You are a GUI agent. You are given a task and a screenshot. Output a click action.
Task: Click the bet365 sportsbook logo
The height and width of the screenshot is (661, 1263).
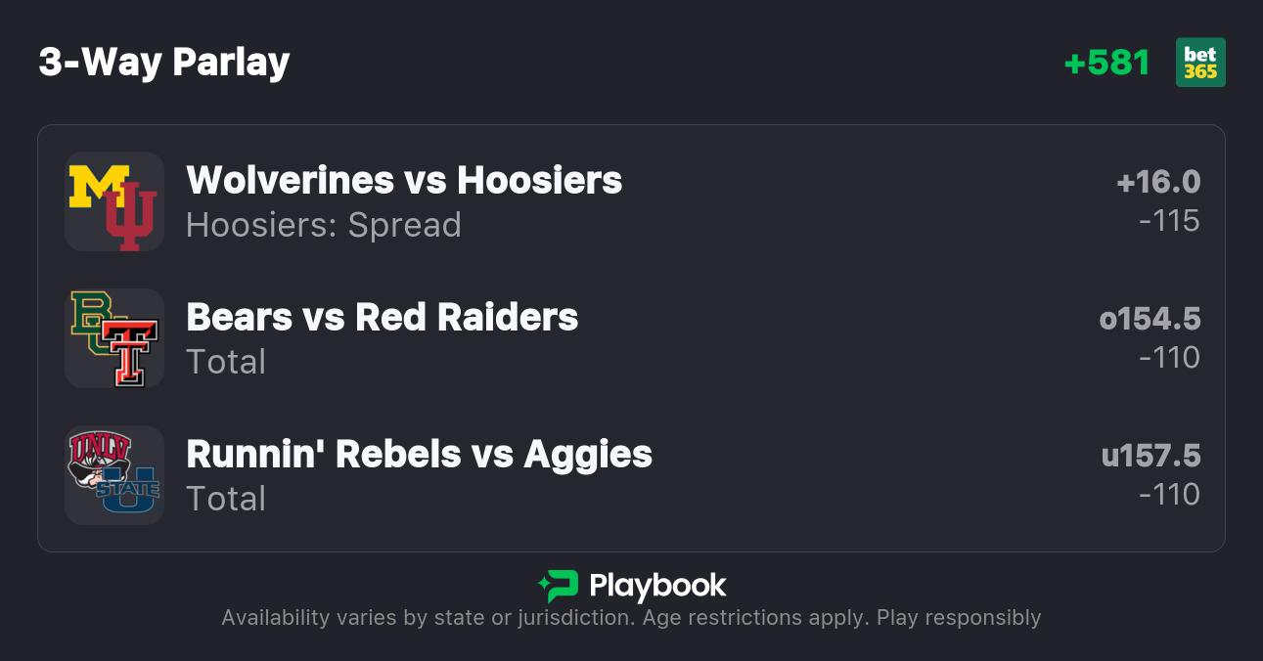point(1200,63)
